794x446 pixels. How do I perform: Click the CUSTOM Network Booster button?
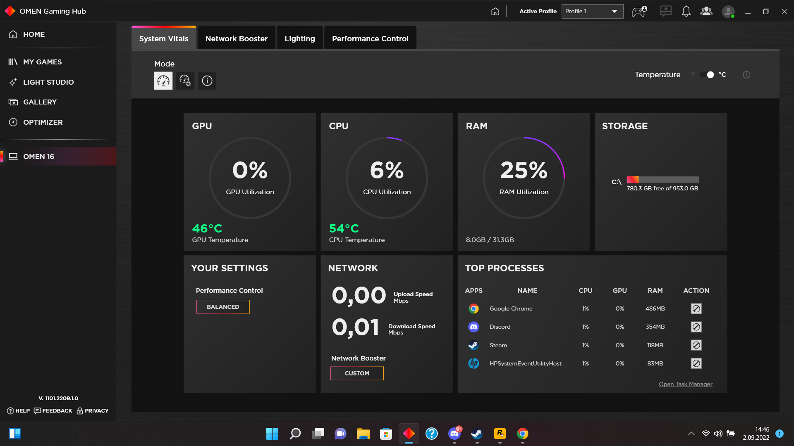[x=357, y=373]
